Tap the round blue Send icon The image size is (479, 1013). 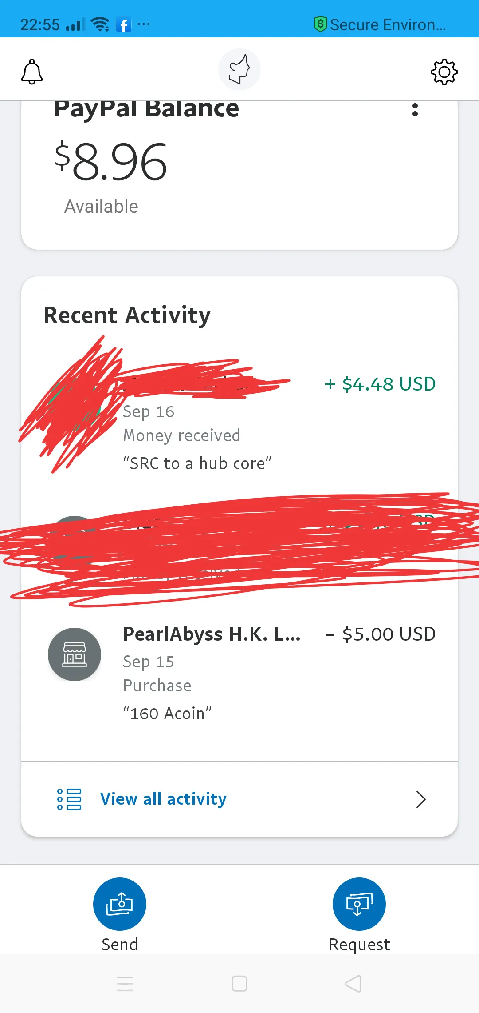point(120,904)
